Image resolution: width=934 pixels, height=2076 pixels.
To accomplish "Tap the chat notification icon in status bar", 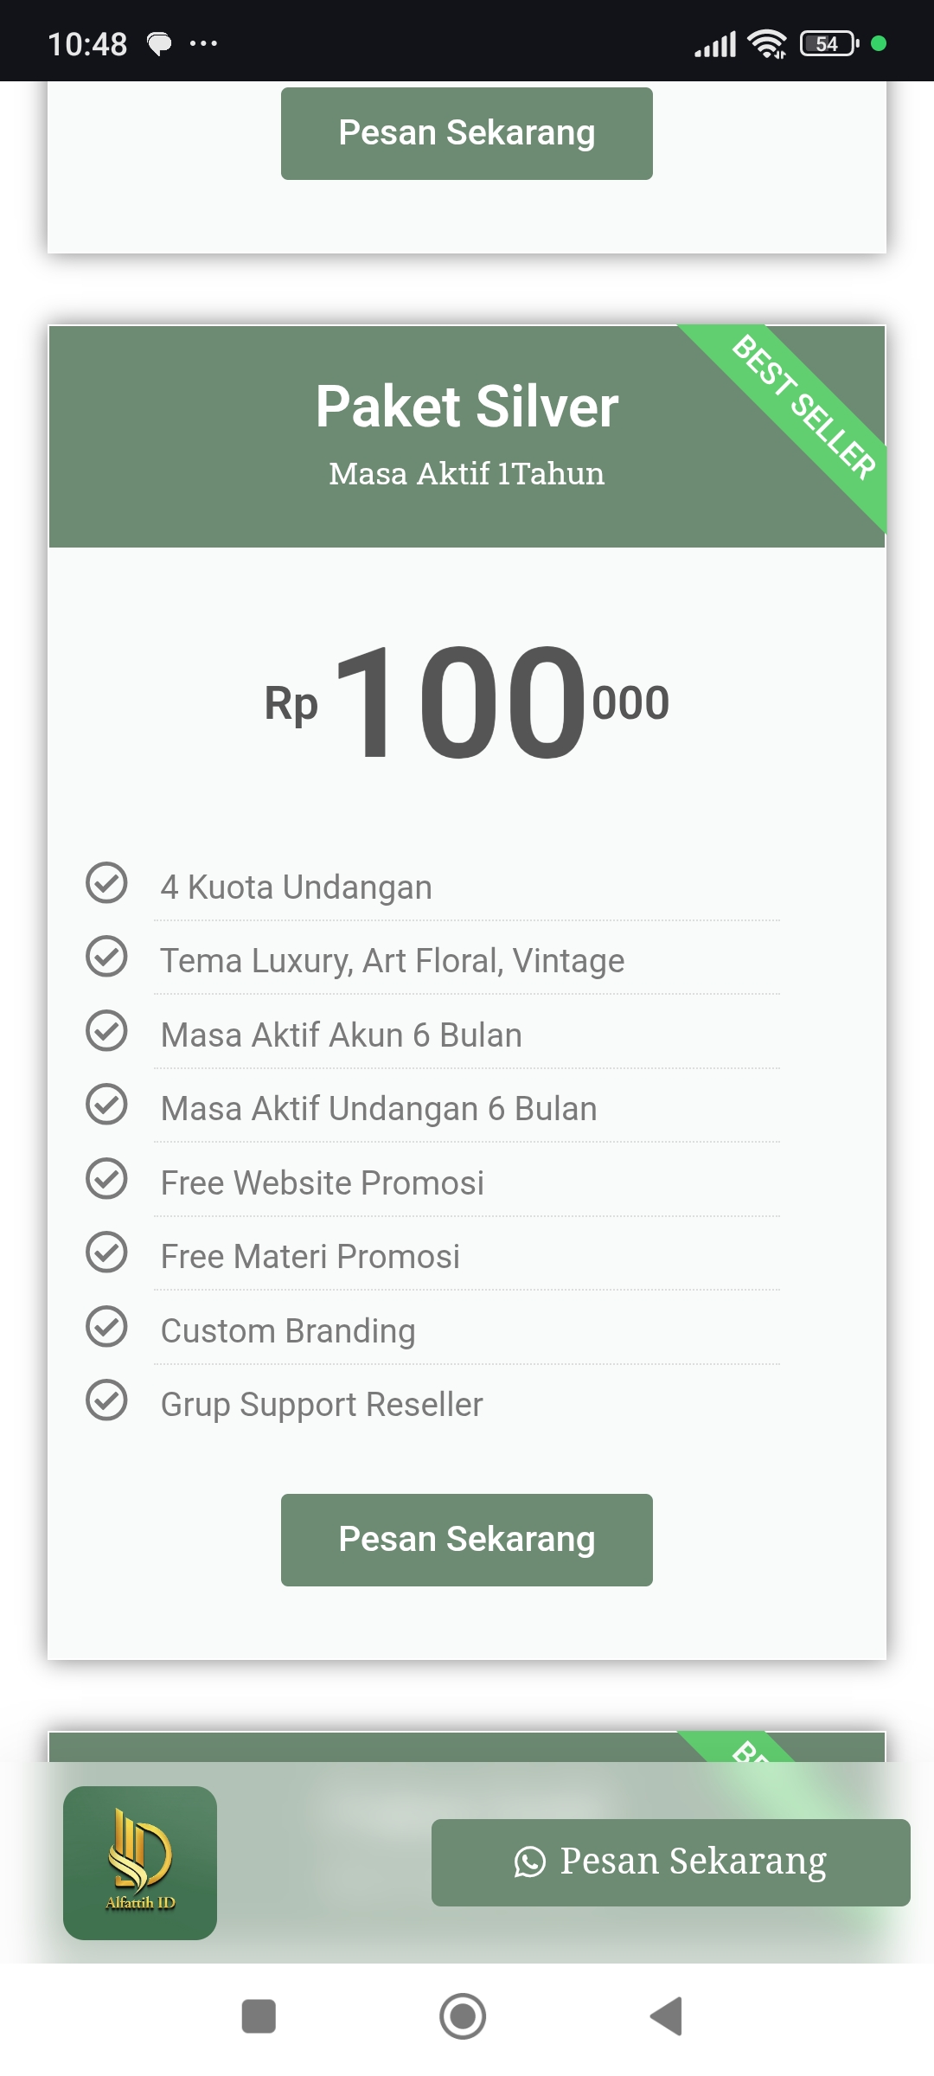I will pyautogui.click(x=159, y=43).
